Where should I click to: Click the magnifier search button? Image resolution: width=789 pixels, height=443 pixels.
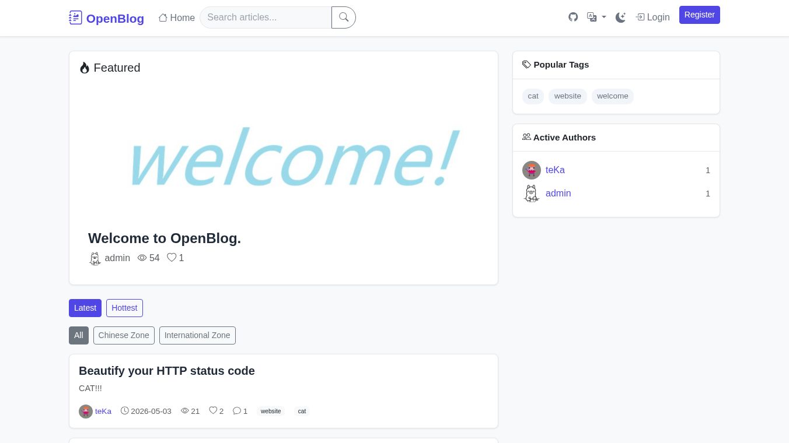pos(344,17)
